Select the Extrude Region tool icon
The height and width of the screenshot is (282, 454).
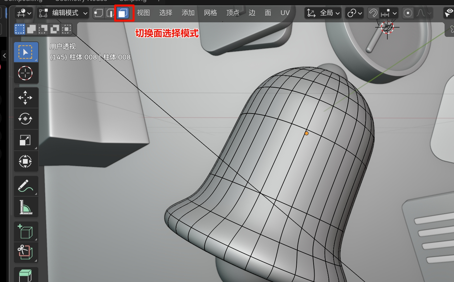coord(25,275)
